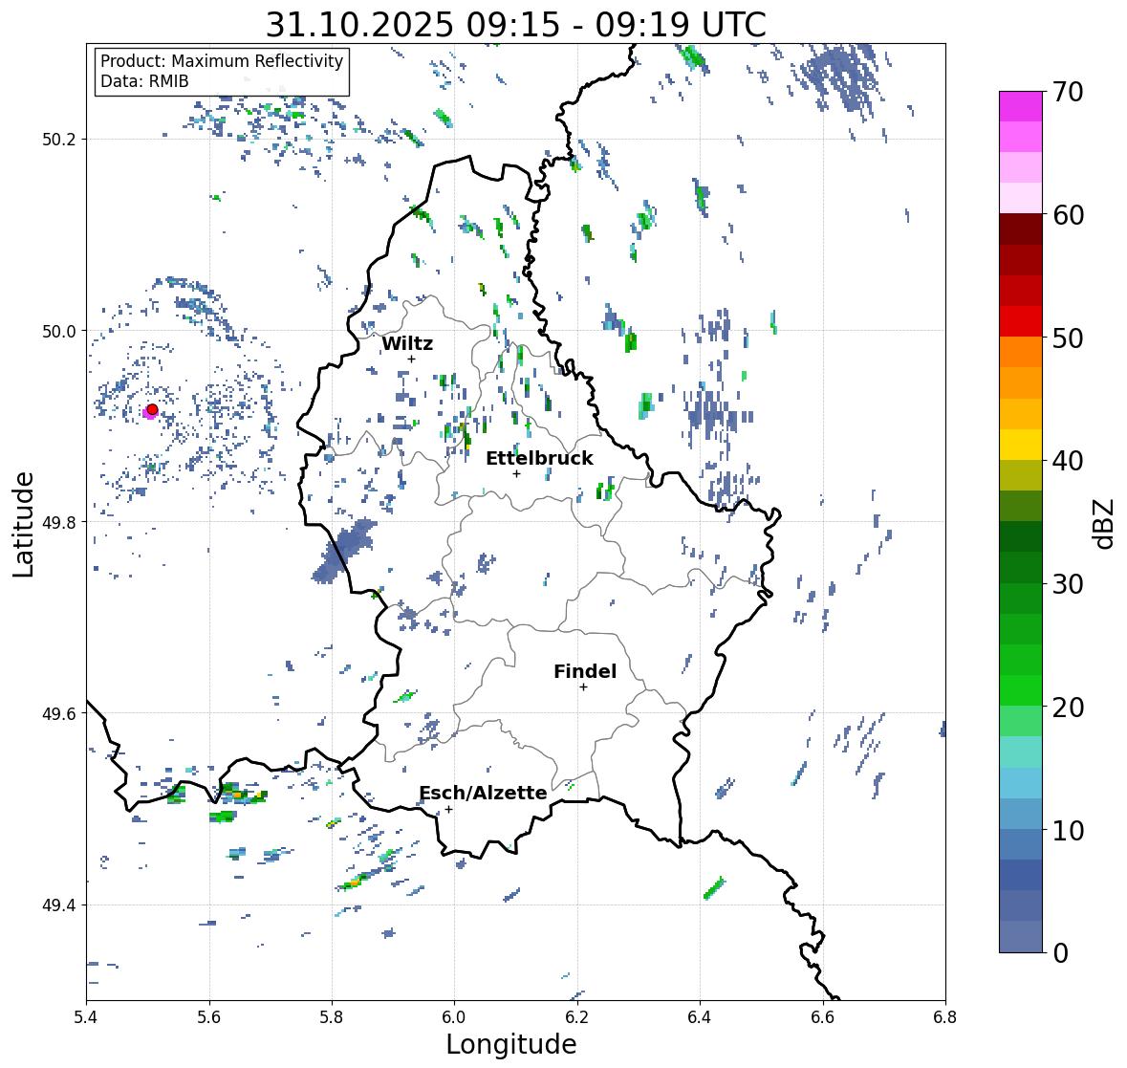Click the longitude tick label 6.8
The width and height of the screenshot is (1127, 1068).
[945, 1017]
